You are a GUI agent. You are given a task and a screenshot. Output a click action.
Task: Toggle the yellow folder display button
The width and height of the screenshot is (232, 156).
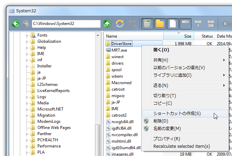pos(160,24)
